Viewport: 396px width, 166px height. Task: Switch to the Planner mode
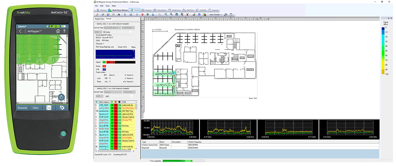pyautogui.click(x=101, y=10)
